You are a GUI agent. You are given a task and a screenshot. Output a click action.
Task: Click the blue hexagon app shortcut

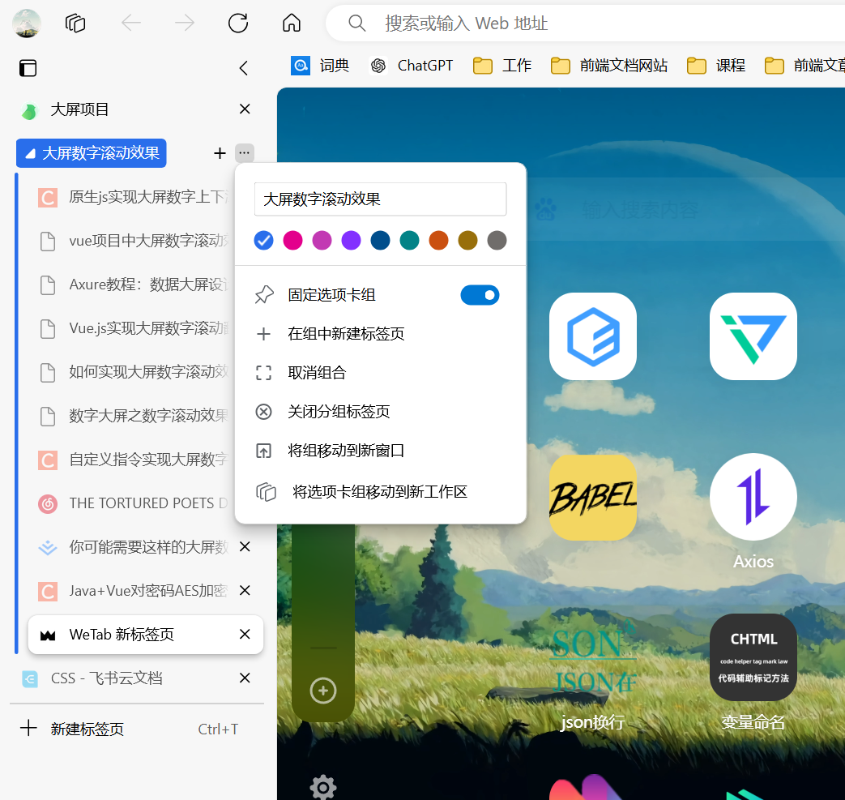tap(592, 336)
